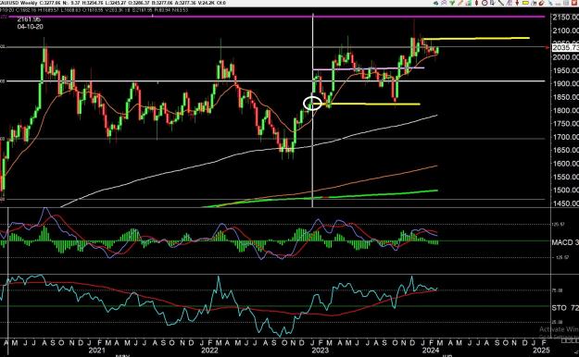Click the 1450.00 price axis label
Screen dimensions: 579x357
565,203
